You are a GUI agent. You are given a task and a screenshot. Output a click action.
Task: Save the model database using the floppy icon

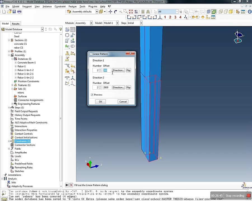click(x=14, y=11)
